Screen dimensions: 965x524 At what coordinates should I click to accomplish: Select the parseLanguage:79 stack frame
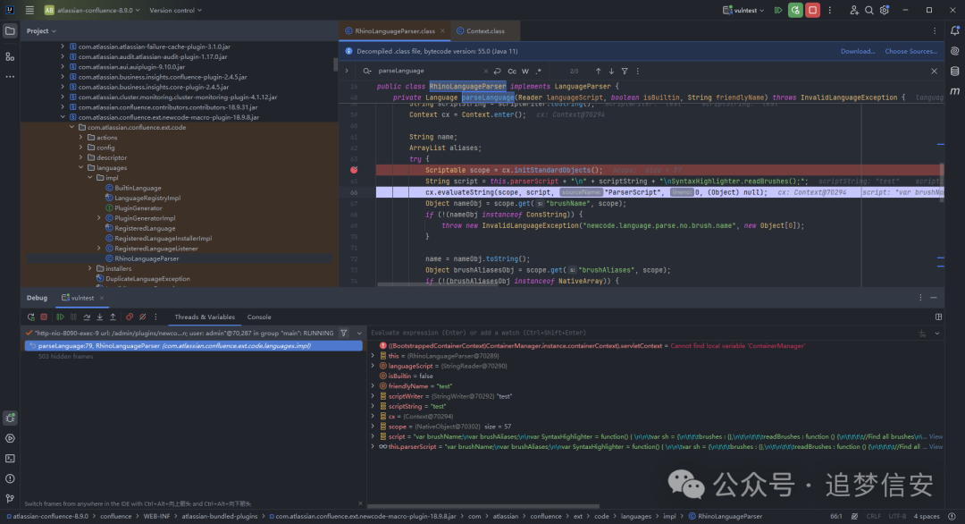point(193,346)
